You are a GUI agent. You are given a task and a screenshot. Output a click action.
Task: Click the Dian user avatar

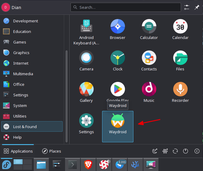coord(5,7)
